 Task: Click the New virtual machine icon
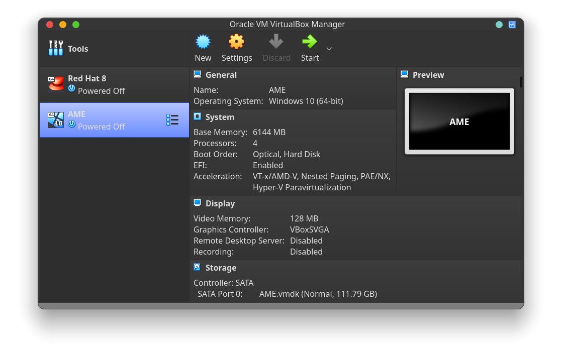pyautogui.click(x=203, y=42)
